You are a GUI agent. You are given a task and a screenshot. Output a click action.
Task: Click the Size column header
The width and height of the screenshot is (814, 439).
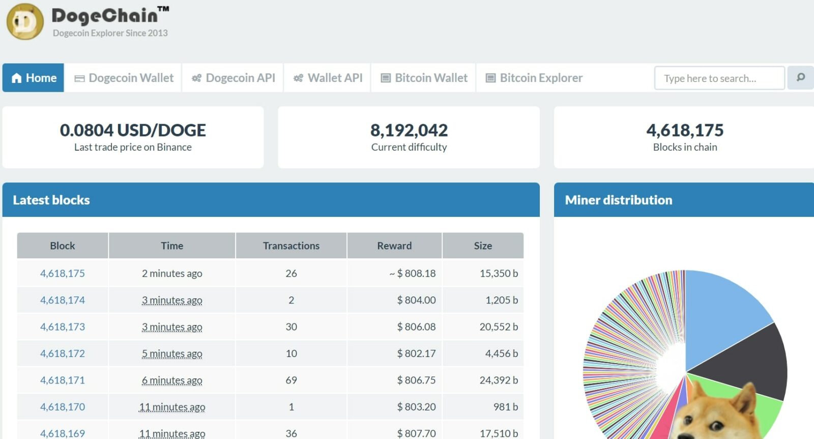pyautogui.click(x=483, y=245)
